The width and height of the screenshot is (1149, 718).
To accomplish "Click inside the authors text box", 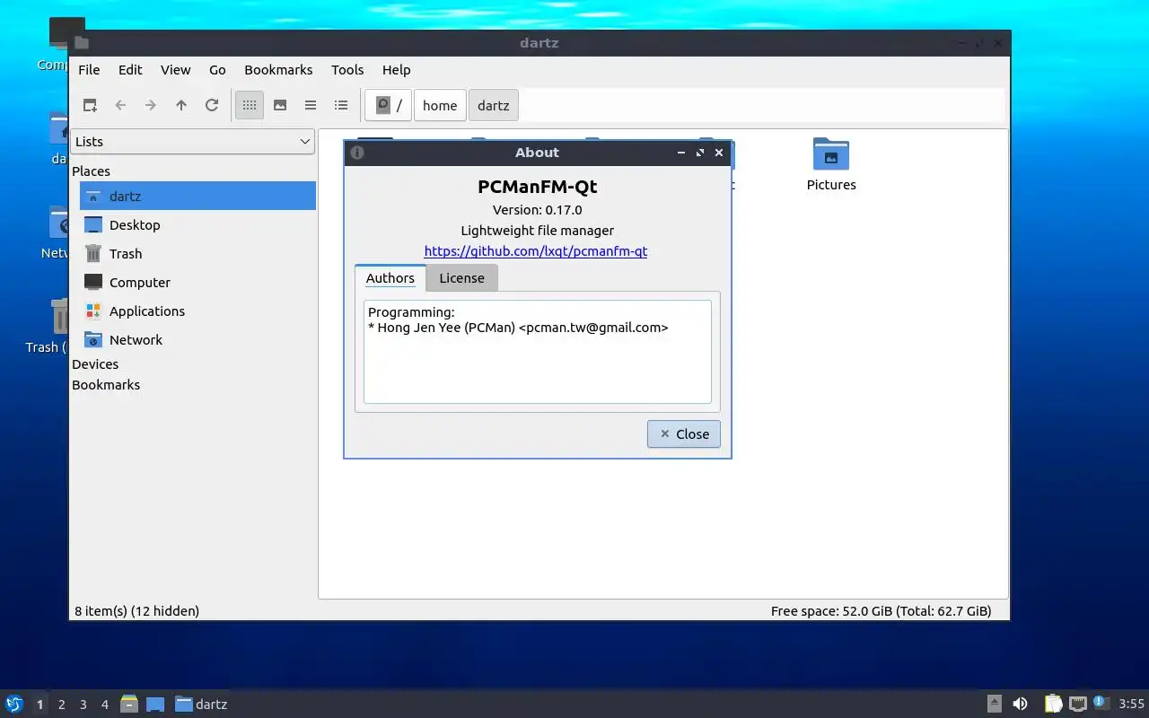I will pyautogui.click(x=538, y=352).
